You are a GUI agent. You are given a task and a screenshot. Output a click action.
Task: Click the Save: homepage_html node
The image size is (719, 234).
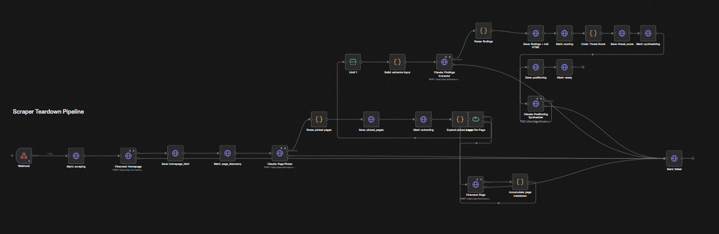pyautogui.click(x=175, y=153)
